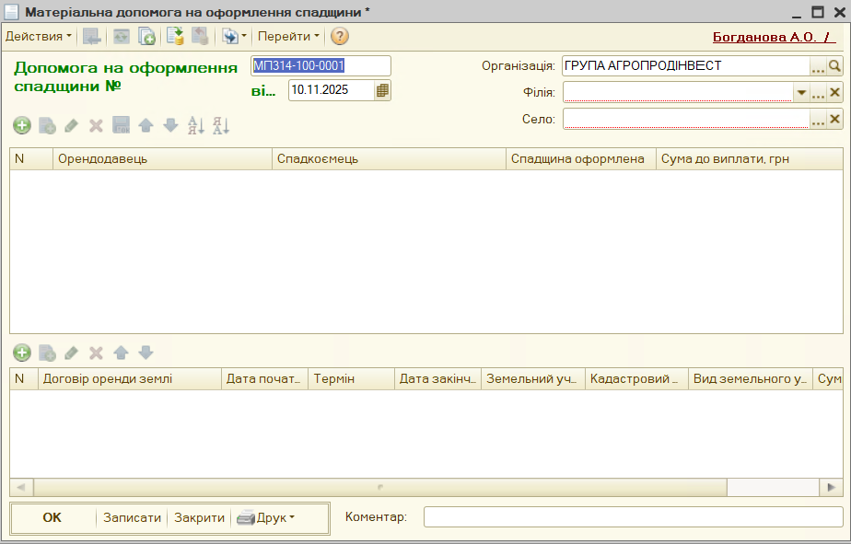Screen dimensions: 851x544
Task: Click the Організація field ГРУПА АГРОПРОДІНВЕСТ
Action: point(686,65)
